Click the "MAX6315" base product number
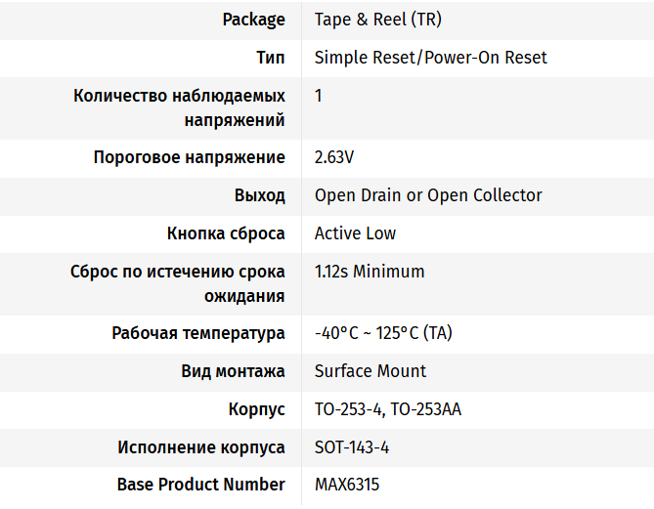 (x=346, y=485)
